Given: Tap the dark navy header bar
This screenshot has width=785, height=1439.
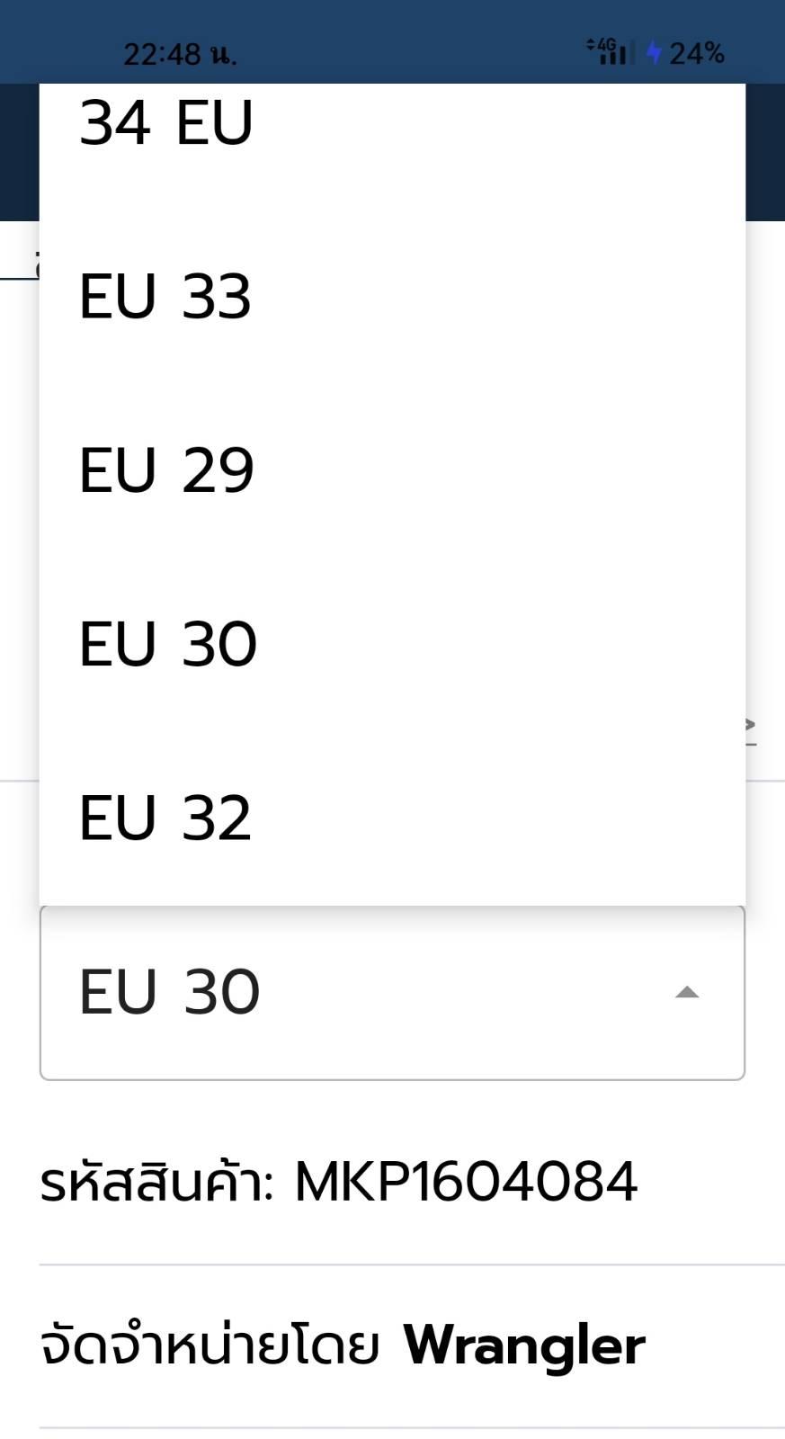Looking at the screenshot, I should pos(765,152).
